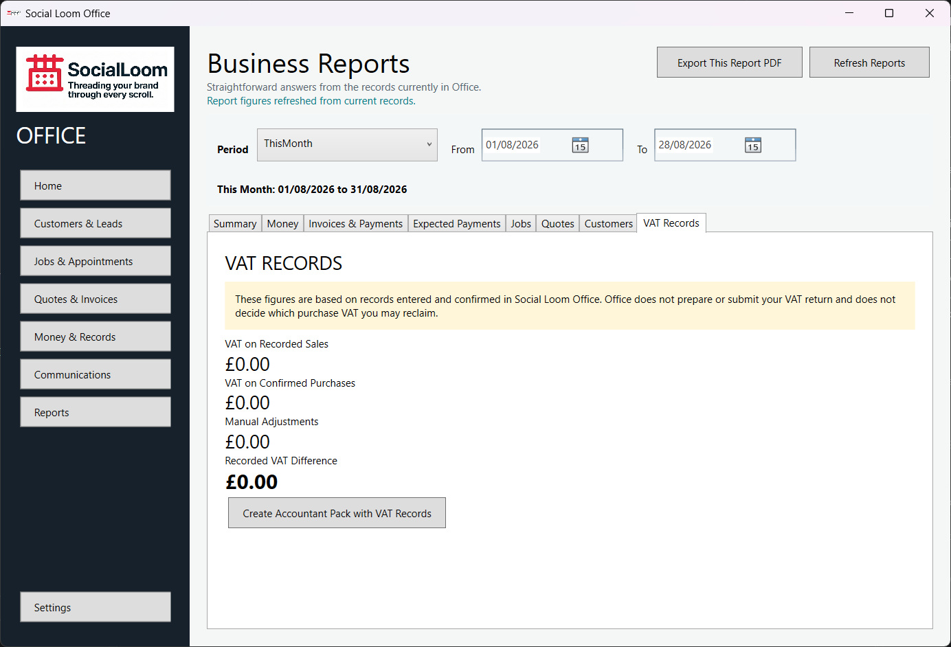The width and height of the screenshot is (951, 647).
Task: Open Customers & Leads section
Action: [96, 223]
